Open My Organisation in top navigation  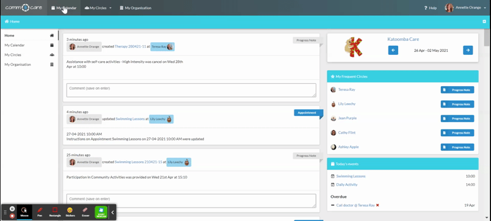136,8
